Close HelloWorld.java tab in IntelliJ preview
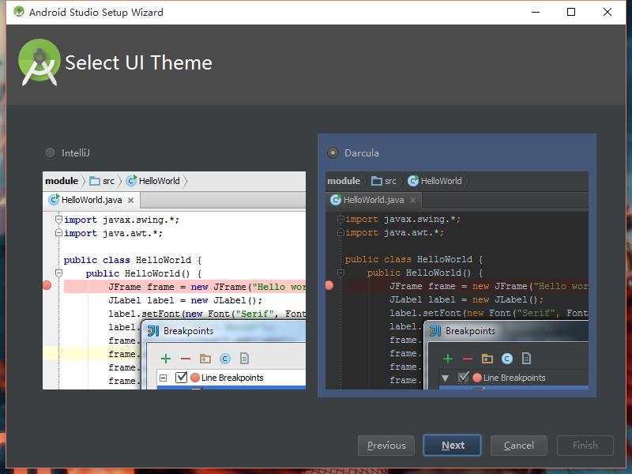The width and height of the screenshot is (632, 474). tap(131, 201)
